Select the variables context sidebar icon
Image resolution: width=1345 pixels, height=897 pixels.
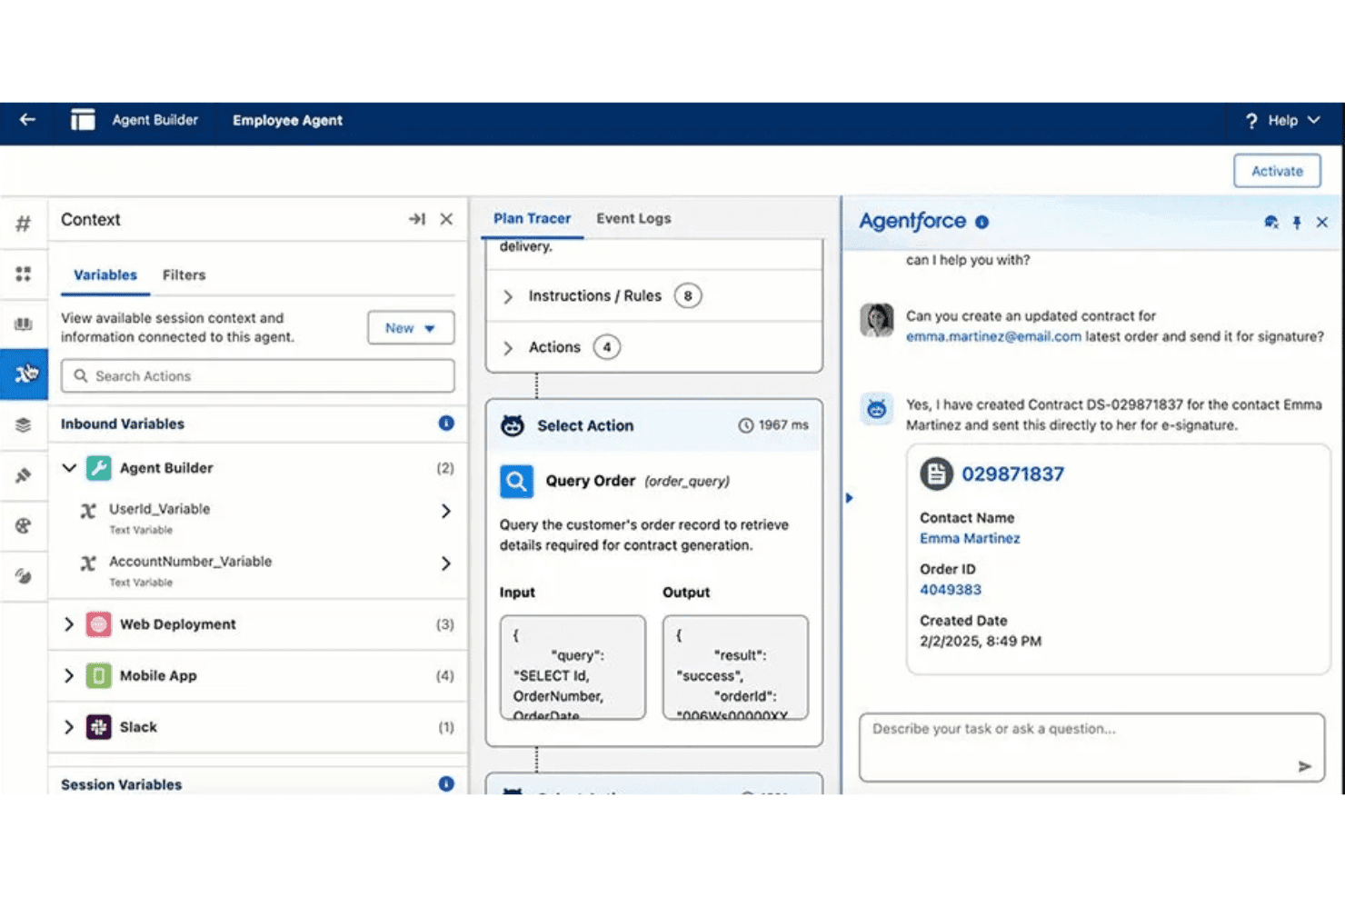(x=25, y=374)
